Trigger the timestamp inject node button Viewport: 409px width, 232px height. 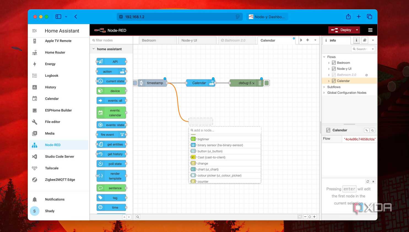point(135,83)
